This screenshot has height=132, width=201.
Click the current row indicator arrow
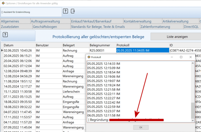click(2, 50)
